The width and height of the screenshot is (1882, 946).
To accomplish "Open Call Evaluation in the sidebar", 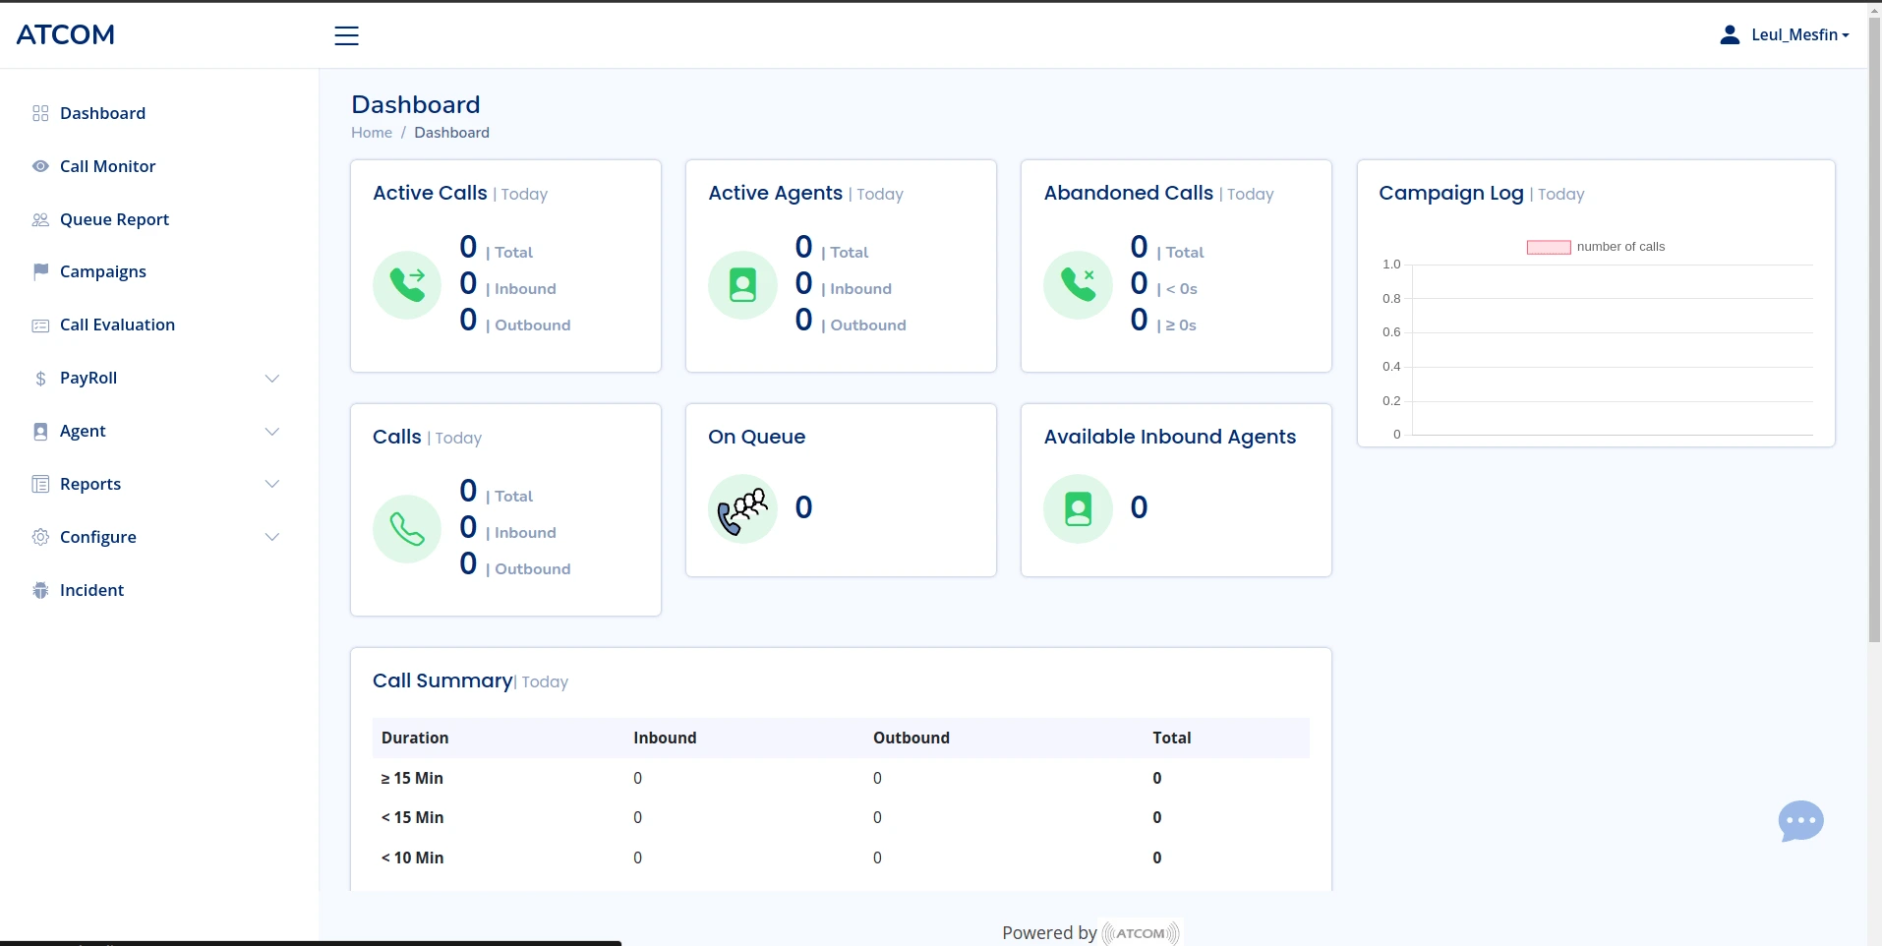I will click(x=117, y=325).
